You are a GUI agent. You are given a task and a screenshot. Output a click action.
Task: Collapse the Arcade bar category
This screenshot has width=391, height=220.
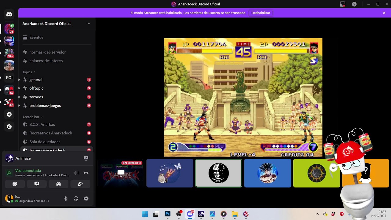(x=33, y=117)
